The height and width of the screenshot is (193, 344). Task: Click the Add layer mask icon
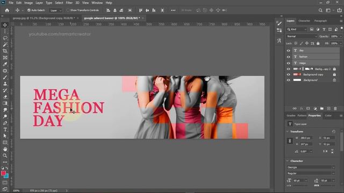coord(308,108)
